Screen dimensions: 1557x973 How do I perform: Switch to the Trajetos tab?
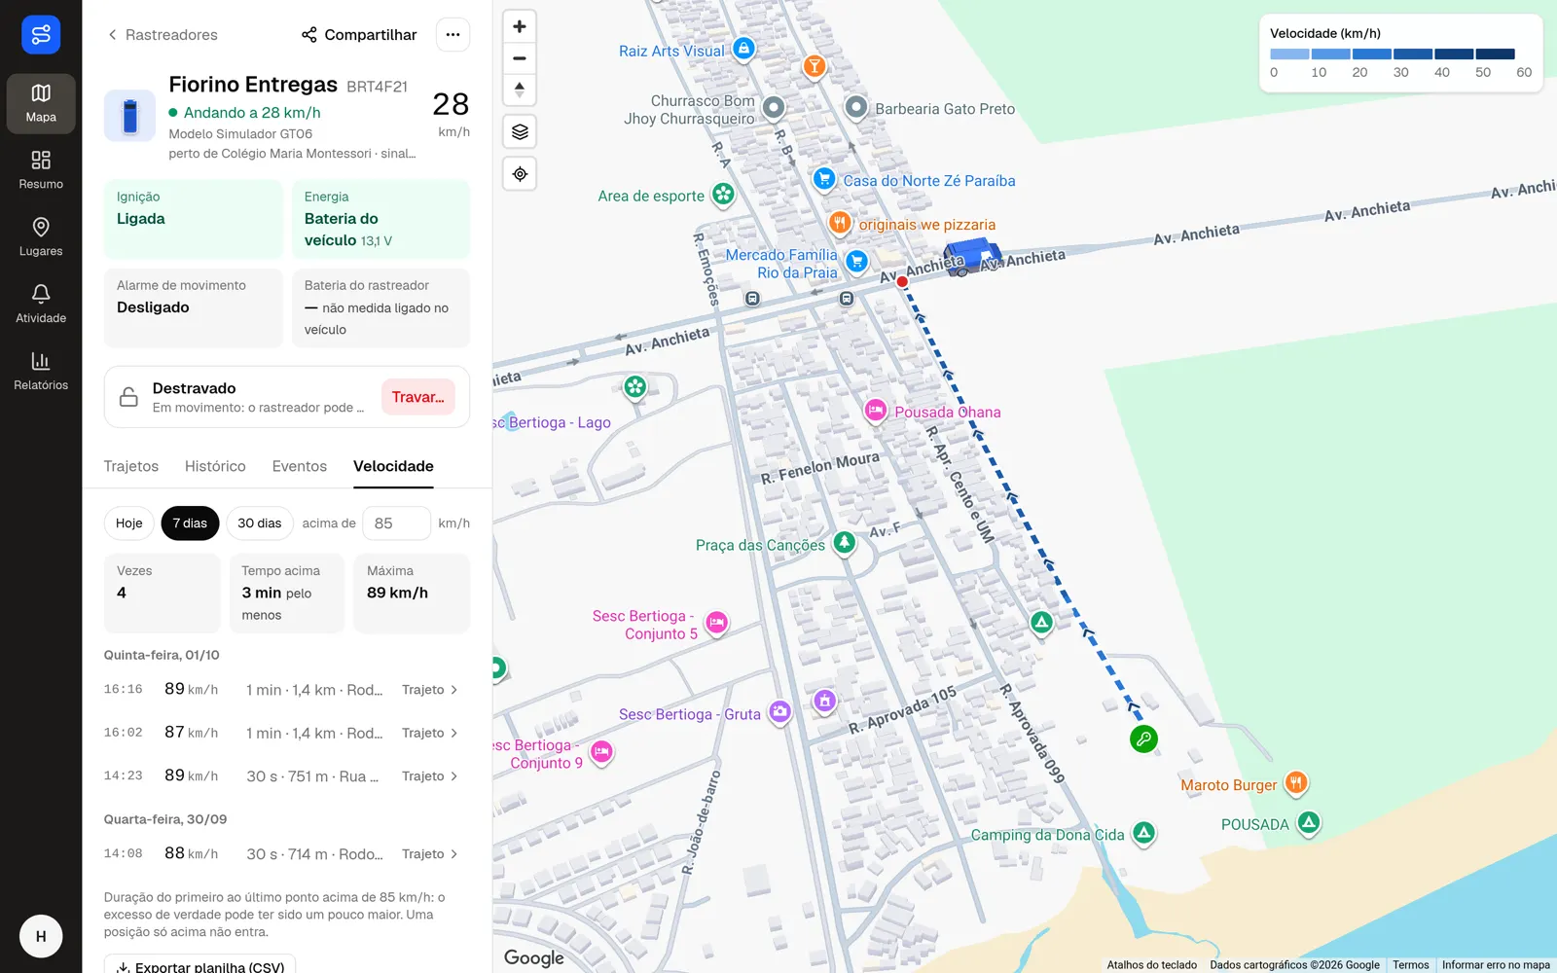click(131, 466)
